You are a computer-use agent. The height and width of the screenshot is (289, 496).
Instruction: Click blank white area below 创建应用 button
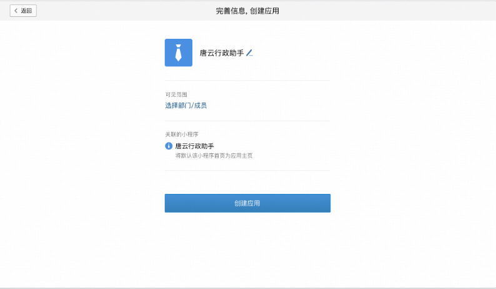click(247, 250)
